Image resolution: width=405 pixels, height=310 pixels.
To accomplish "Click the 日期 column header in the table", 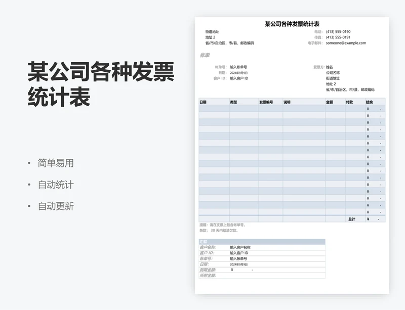I will [203, 102].
